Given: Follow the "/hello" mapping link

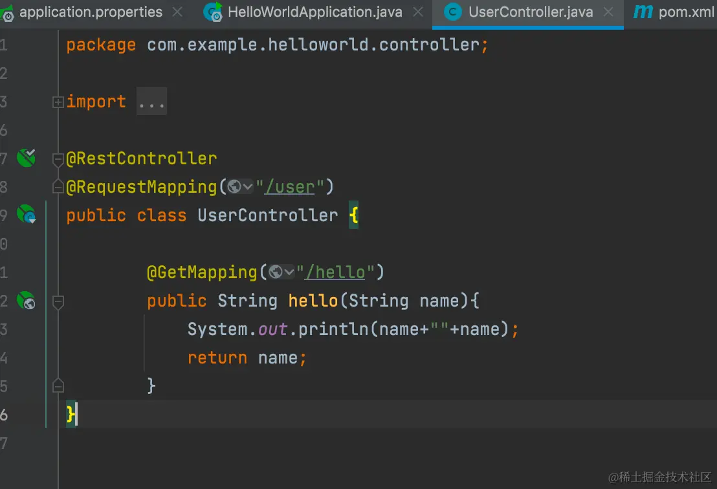Looking at the screenshot, I should [x=335, y=272].
